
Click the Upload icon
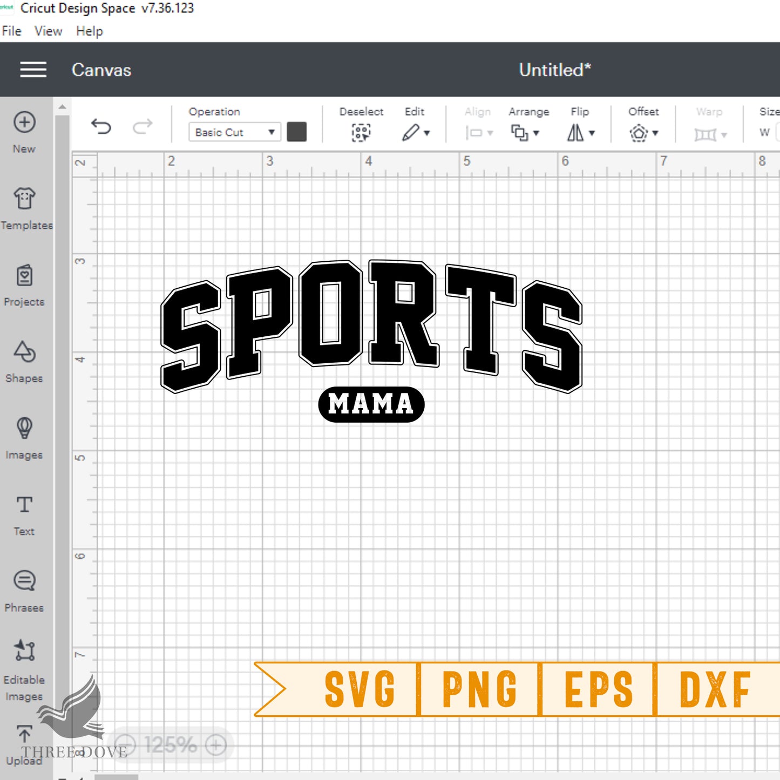point(24,734)
